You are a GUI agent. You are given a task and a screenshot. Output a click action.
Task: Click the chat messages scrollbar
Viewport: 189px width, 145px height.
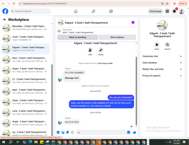pyautogui.click(x=136, y=91)
